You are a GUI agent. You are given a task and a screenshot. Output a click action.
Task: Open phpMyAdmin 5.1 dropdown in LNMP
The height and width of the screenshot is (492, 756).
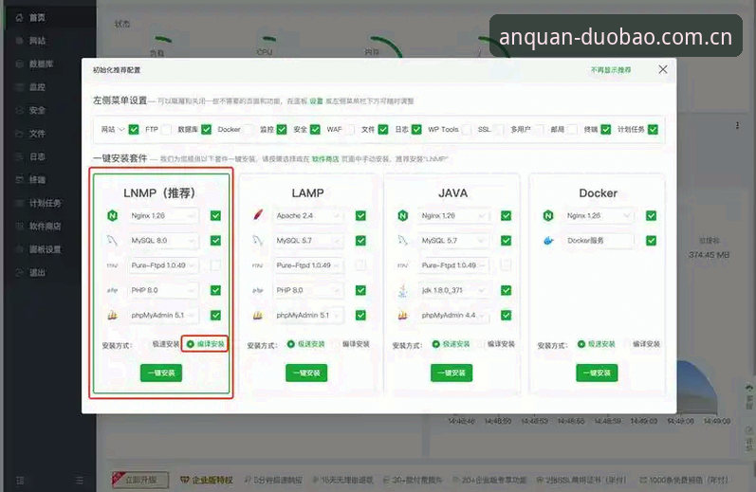point(163,315)
